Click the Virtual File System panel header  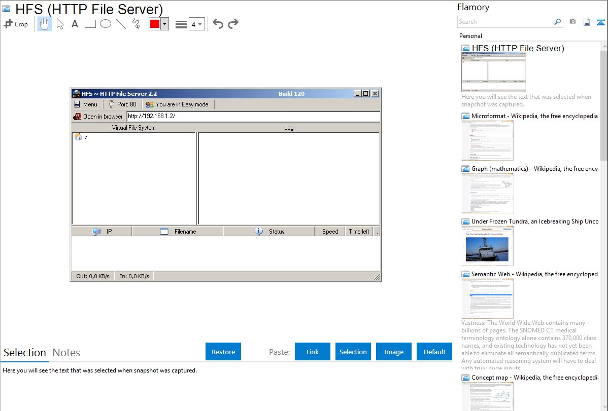pos(134,127)
